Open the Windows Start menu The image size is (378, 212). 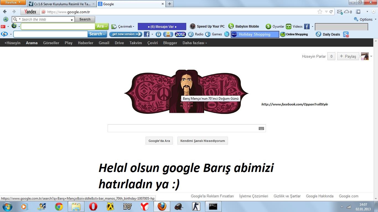7,206
